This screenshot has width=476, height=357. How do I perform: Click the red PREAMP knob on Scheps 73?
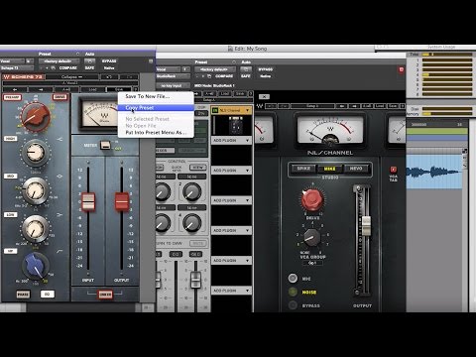(x=36, y=117)
